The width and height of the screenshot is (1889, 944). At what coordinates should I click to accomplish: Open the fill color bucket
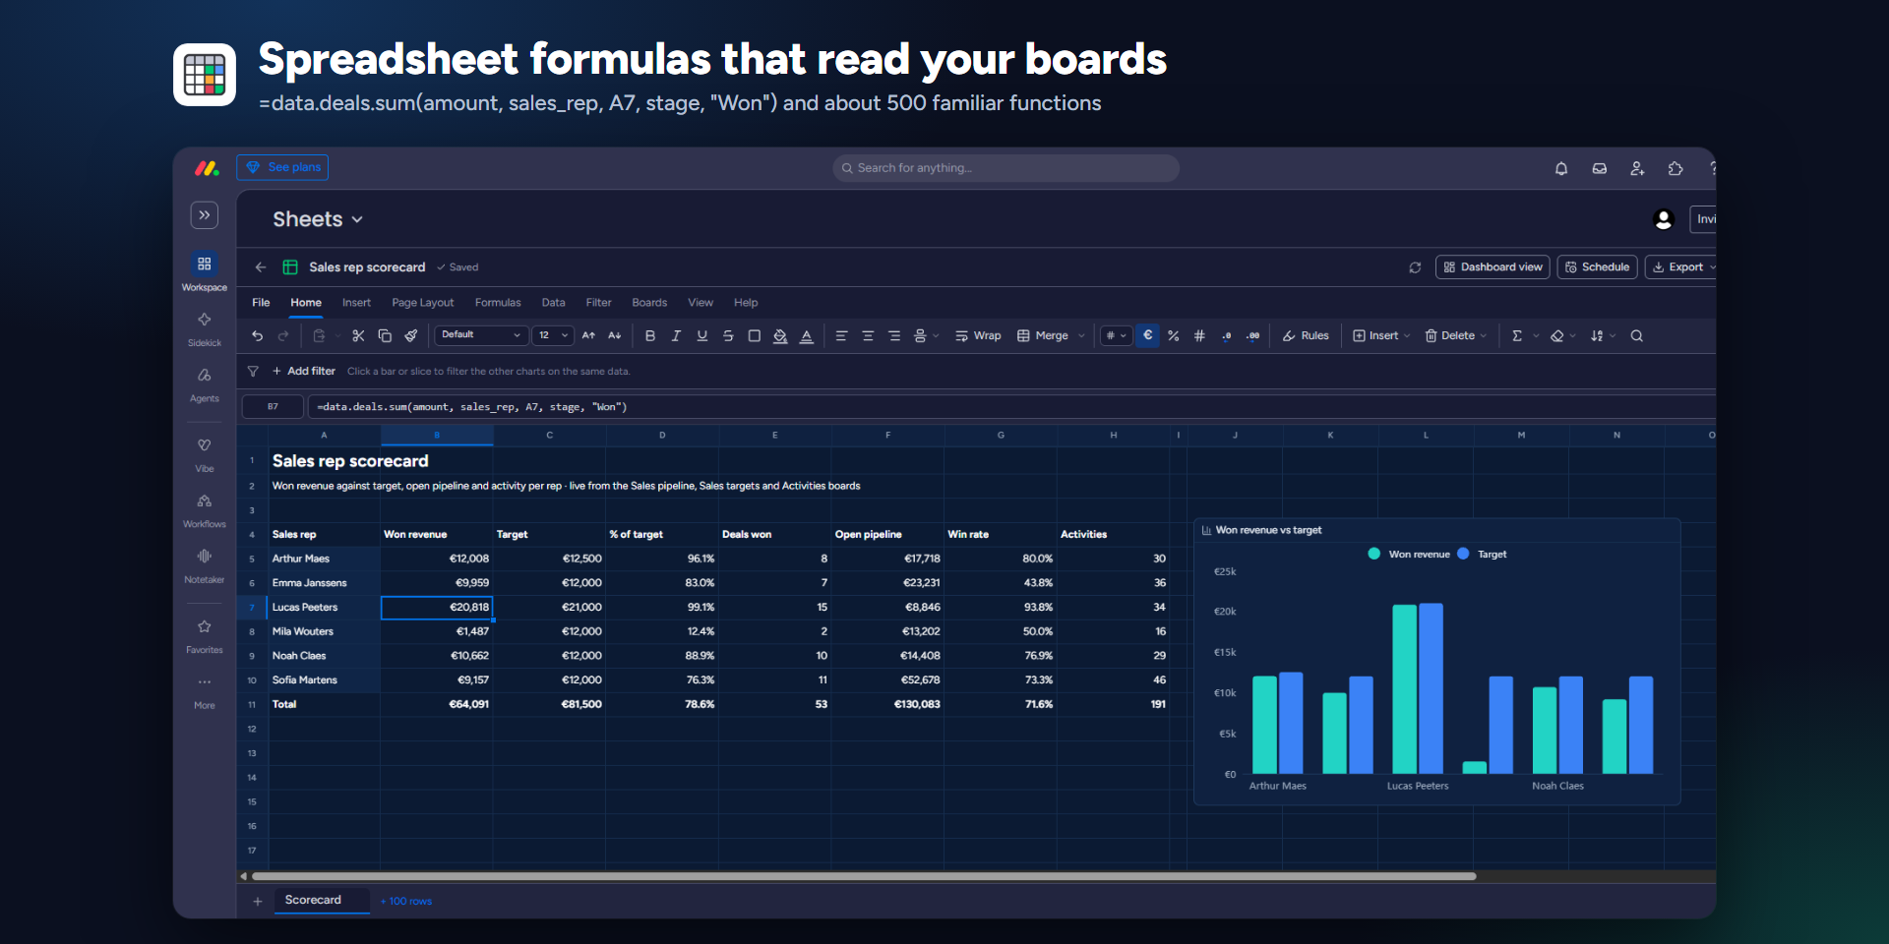(x=780, y=336)
